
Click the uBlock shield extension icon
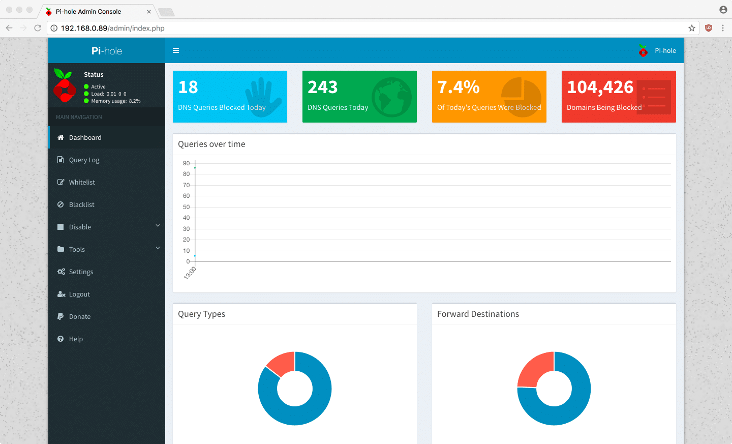(709, 28)
